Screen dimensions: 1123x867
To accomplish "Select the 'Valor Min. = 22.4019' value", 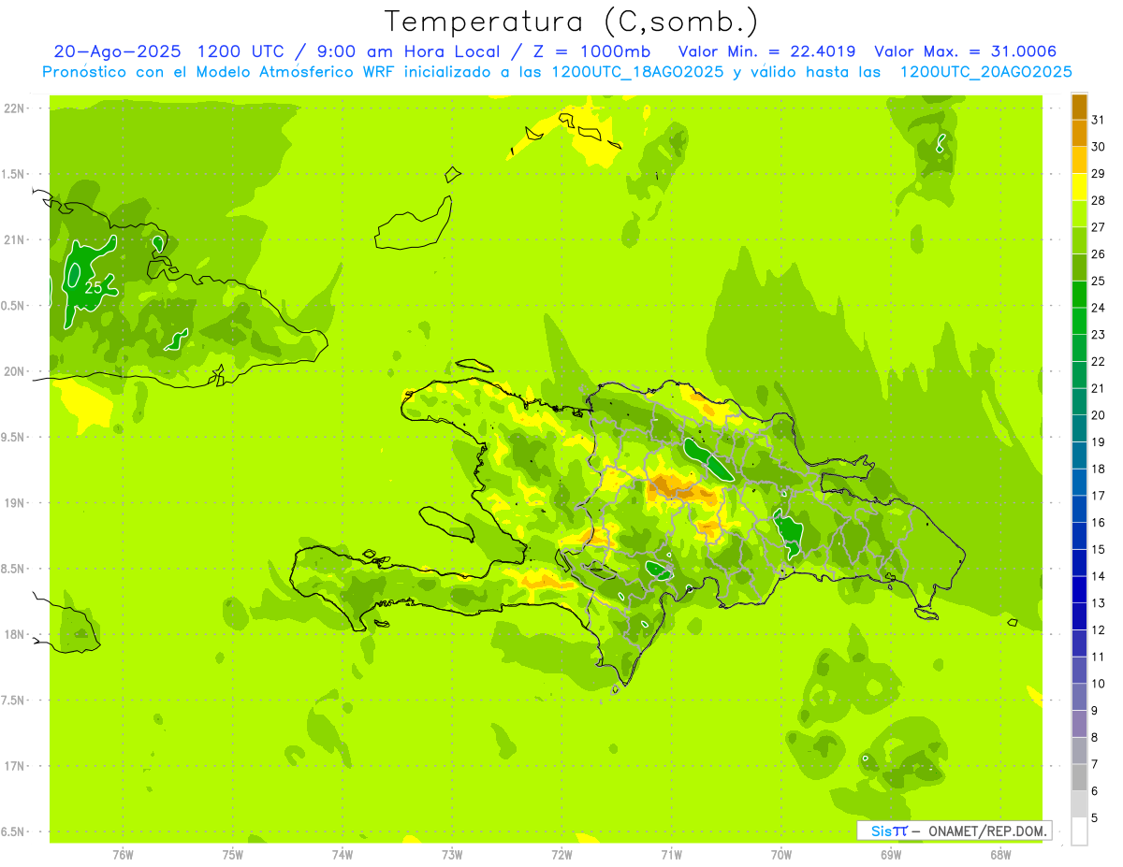I will 766,51.
